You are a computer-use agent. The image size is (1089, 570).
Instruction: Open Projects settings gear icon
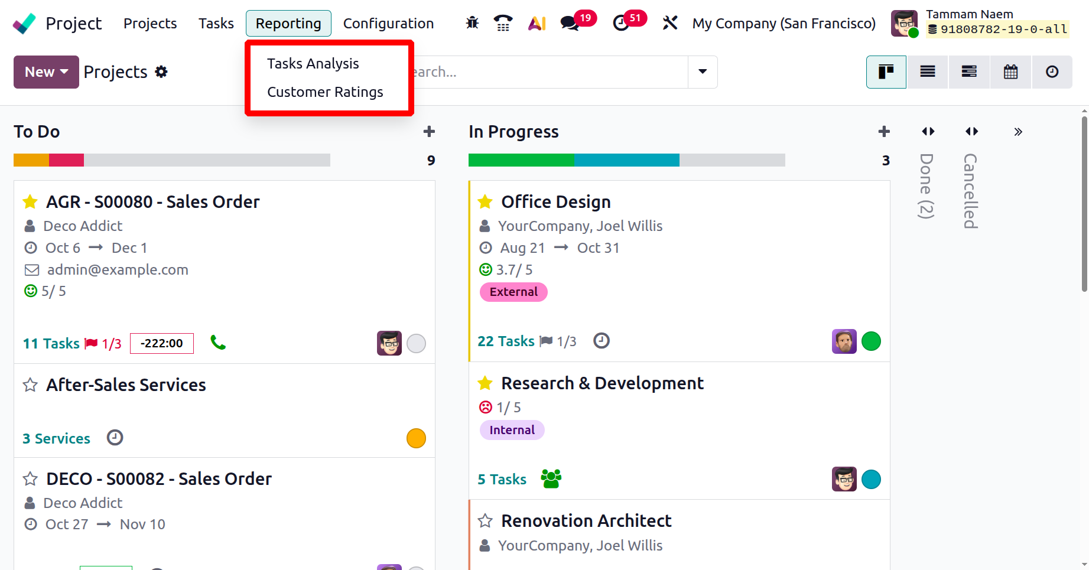(161, 72)
